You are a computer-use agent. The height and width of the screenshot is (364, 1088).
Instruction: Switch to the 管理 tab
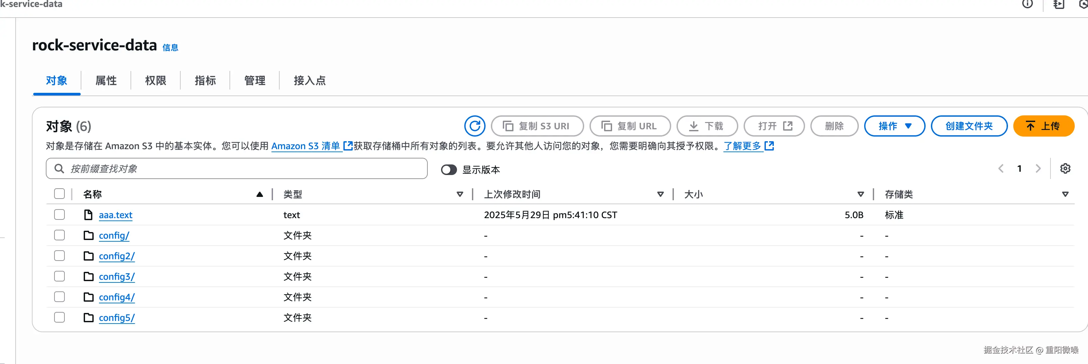click(255, 81)
